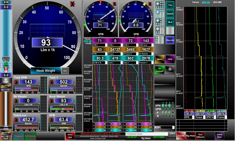Click the Locked padlock icon
Image resolution: width=235 pixels, height=141 pixels.
click(x=170, y=69)
